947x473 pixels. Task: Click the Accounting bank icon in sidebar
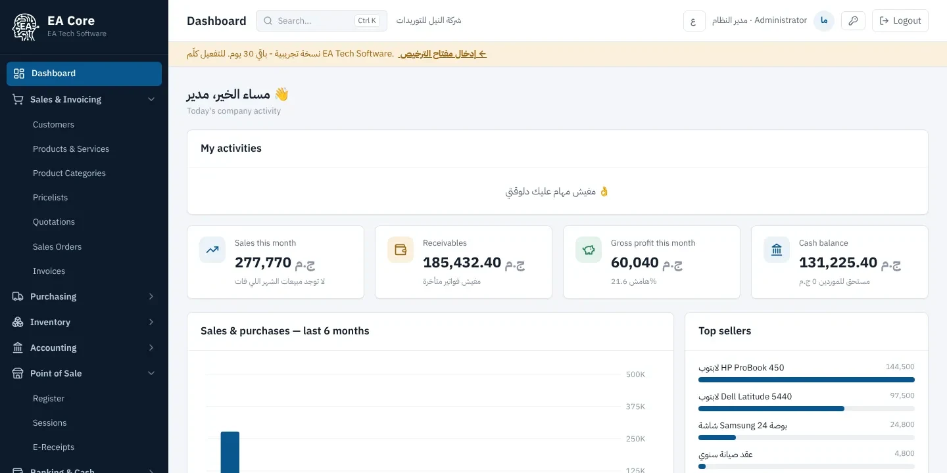(18, 348)
